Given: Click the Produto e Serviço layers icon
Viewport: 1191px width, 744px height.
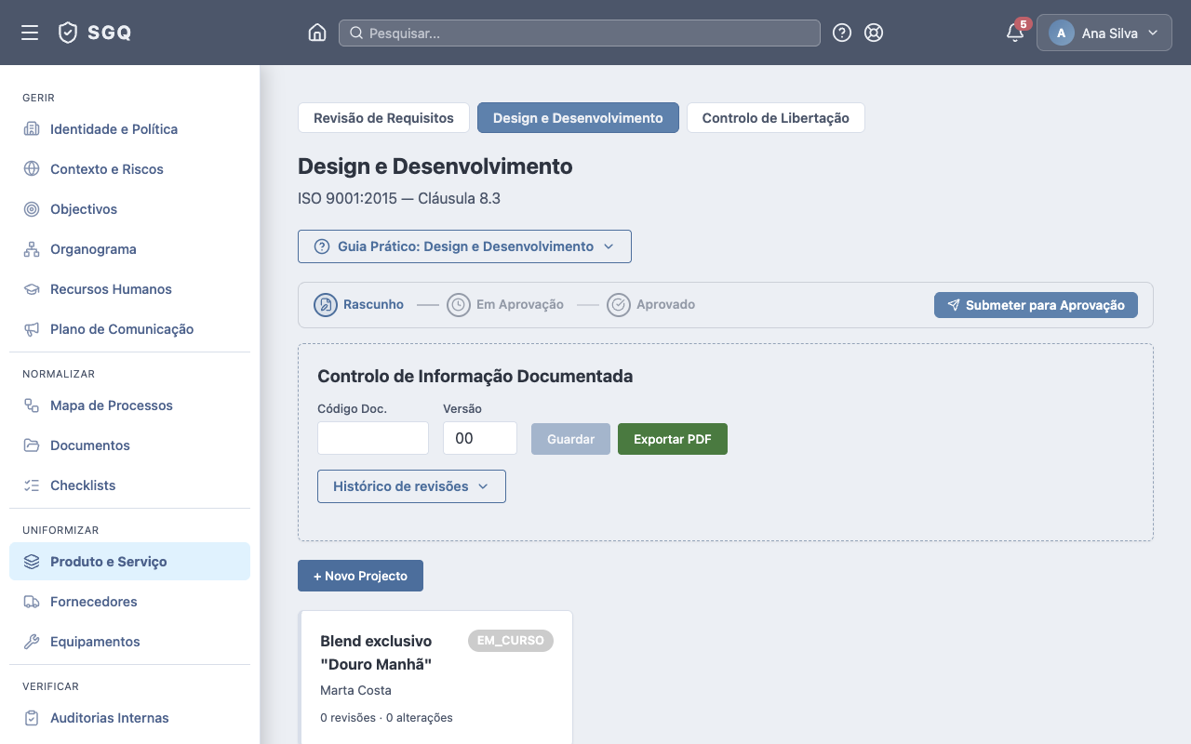Looking at the screenshot, I should coord(32,562).
